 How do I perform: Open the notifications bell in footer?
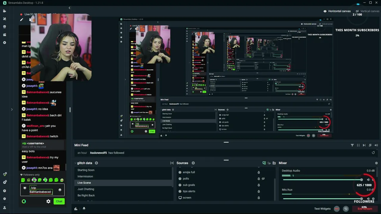[84, 209]
